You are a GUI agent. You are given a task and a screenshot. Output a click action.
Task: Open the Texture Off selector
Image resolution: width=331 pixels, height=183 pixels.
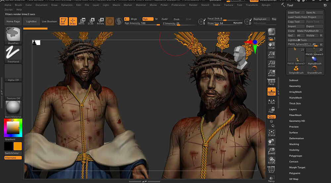point(13,91)
